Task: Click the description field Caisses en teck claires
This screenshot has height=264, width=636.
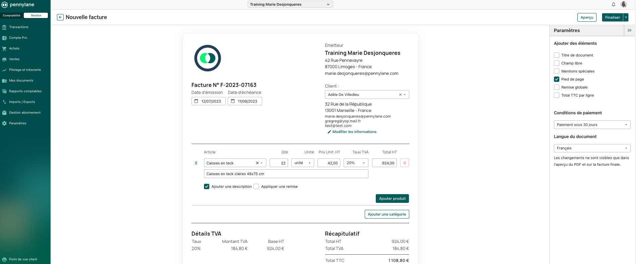Action: click(x=286, y=174)
